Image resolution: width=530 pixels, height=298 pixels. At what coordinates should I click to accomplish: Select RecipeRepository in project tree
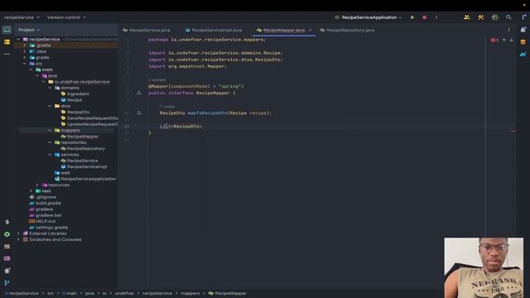(83, 149)
